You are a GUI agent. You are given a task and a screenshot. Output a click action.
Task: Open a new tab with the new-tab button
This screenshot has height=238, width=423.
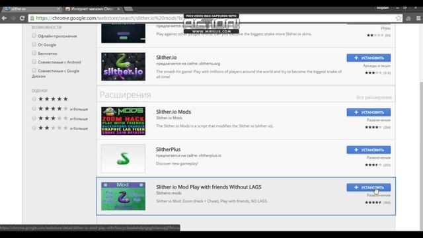point(128,9)
